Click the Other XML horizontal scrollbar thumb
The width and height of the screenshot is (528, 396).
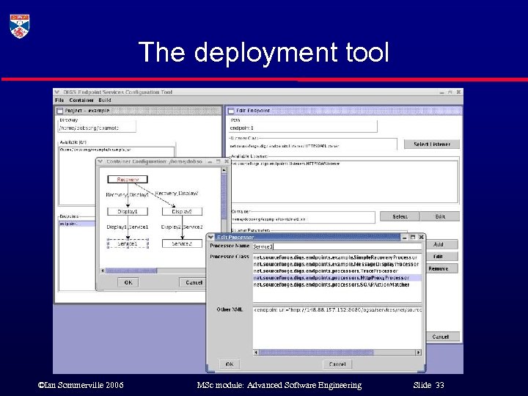click(x=316, y=353)
